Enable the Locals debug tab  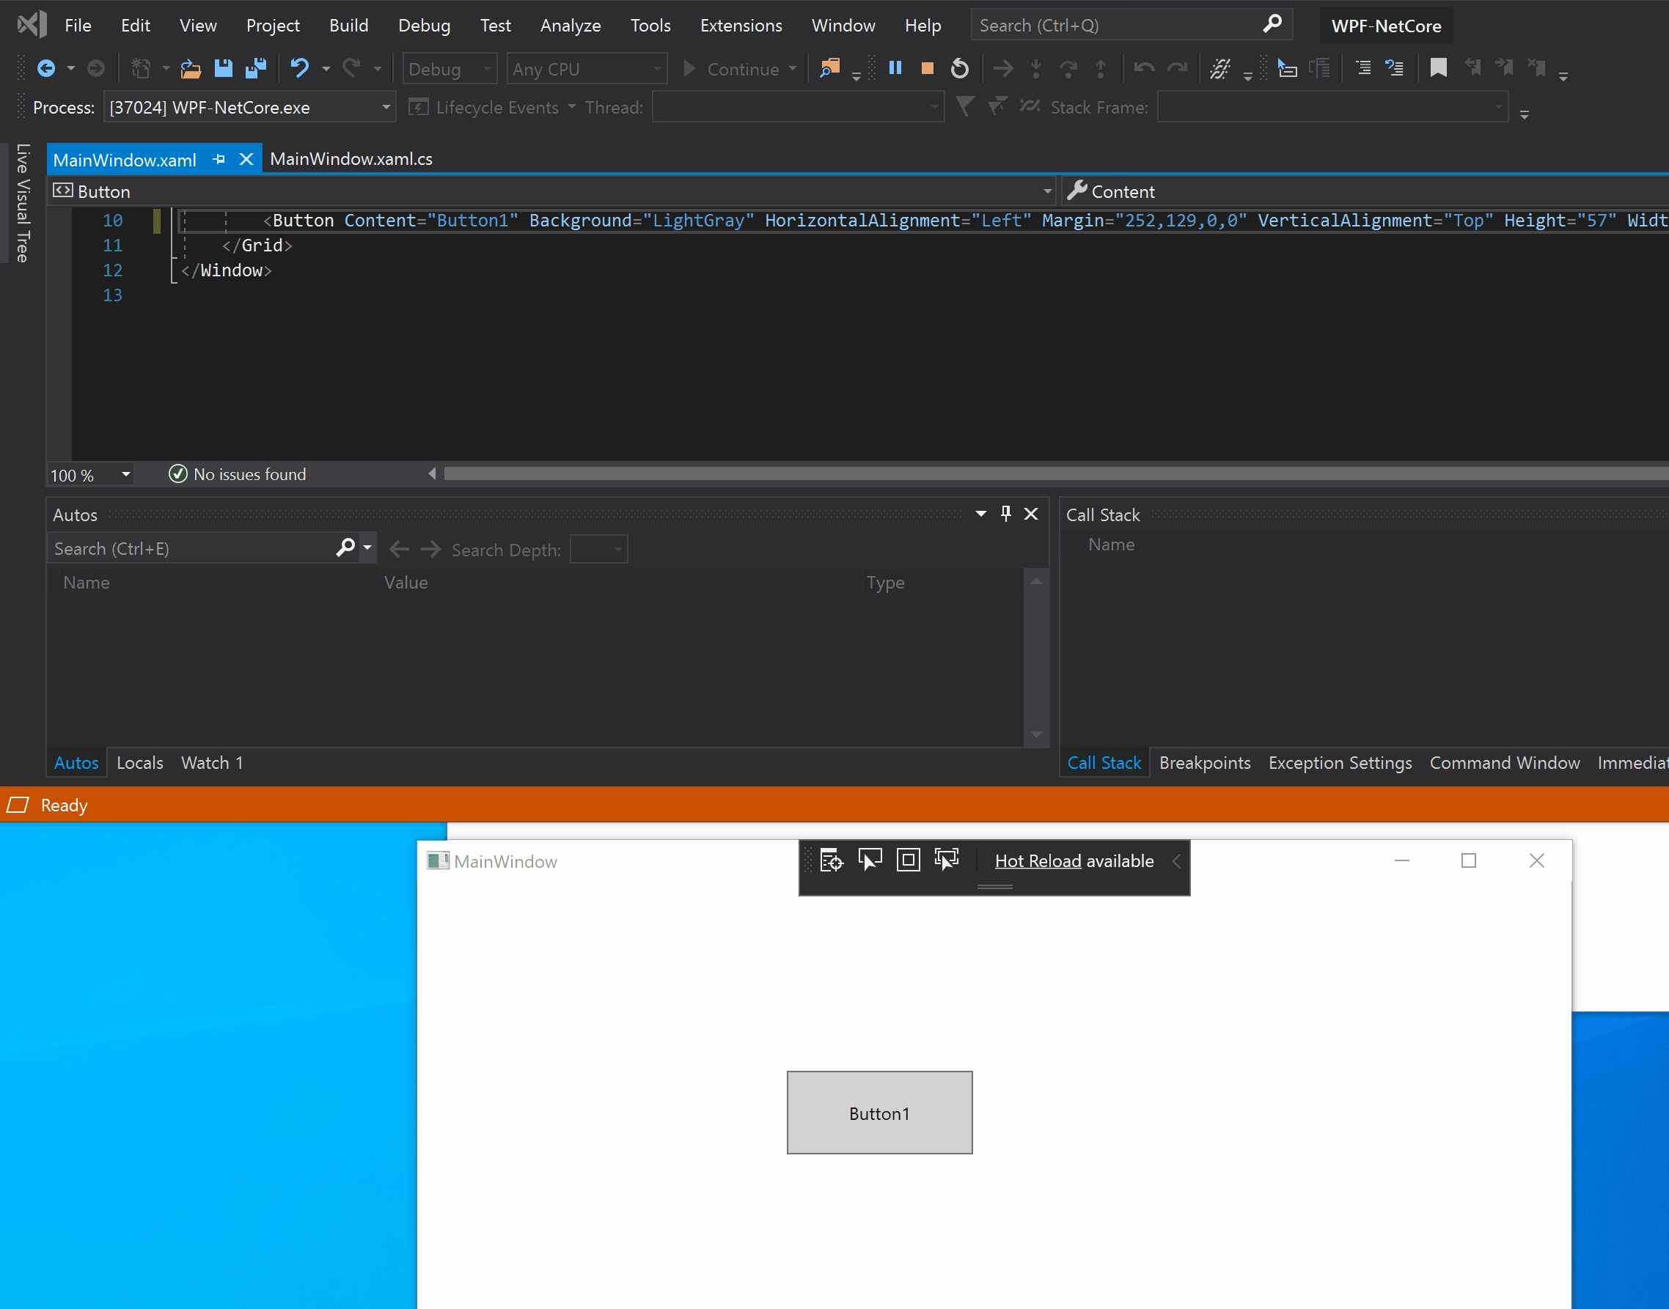point(138,762)
